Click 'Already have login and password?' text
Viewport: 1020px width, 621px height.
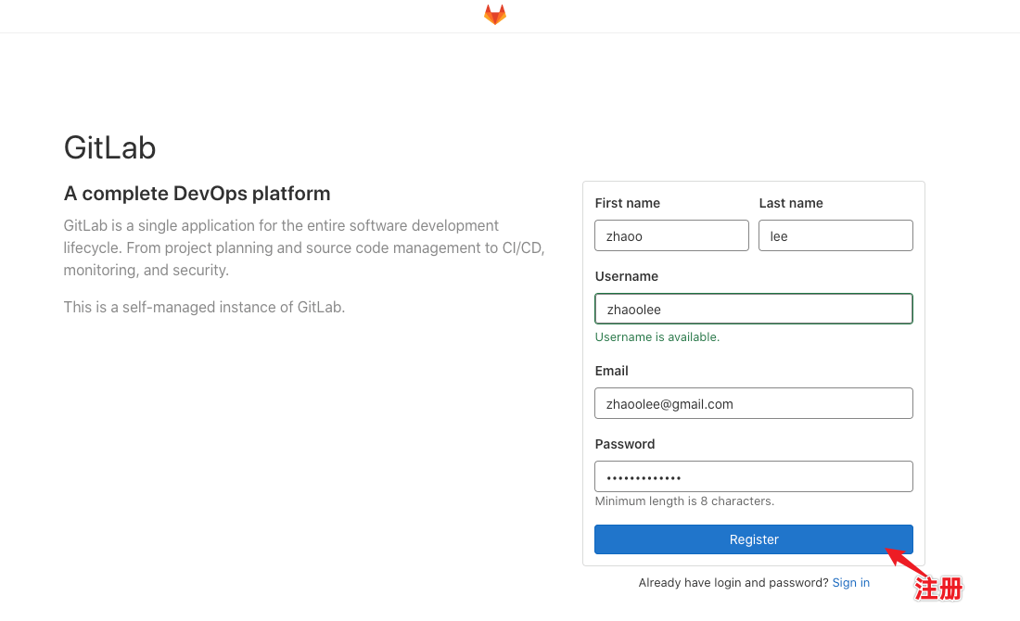[733, 583]
